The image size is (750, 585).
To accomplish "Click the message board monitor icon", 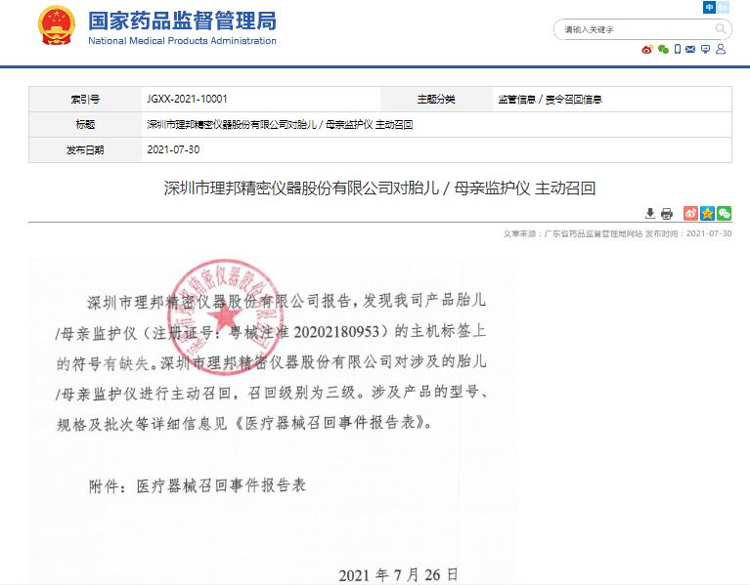I will pos(706,50).
